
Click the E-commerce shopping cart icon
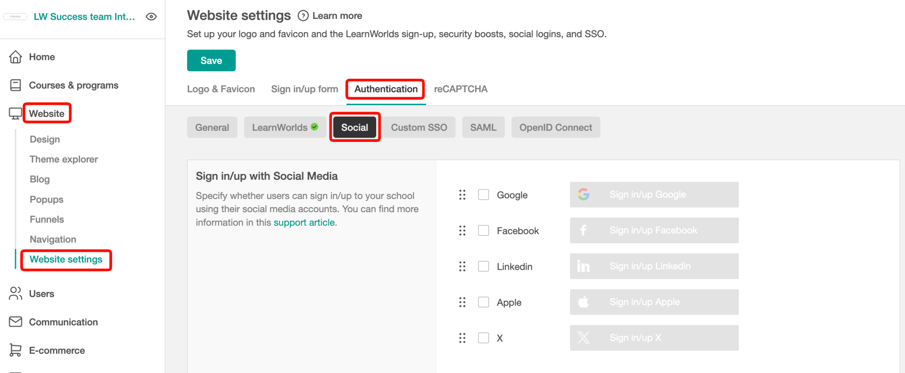[x=16, y=350]
